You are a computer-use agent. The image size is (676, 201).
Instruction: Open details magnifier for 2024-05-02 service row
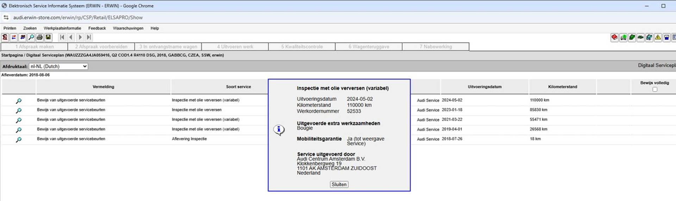(x=19, y=101)
